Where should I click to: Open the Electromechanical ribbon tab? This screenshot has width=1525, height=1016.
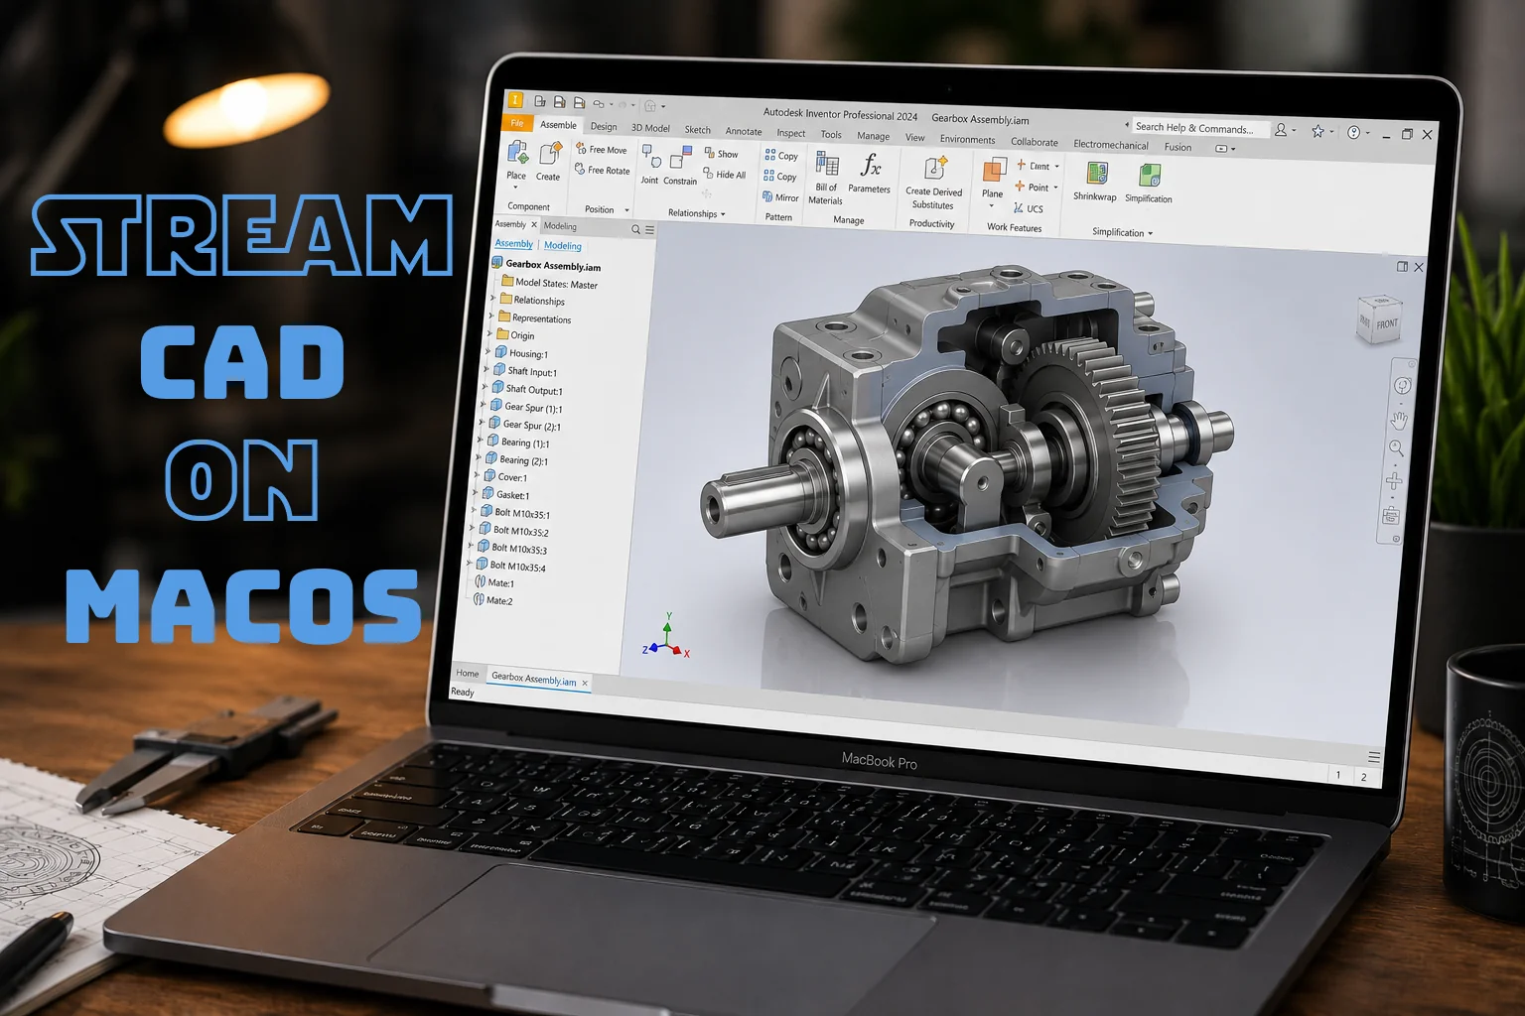point(1111,145)
